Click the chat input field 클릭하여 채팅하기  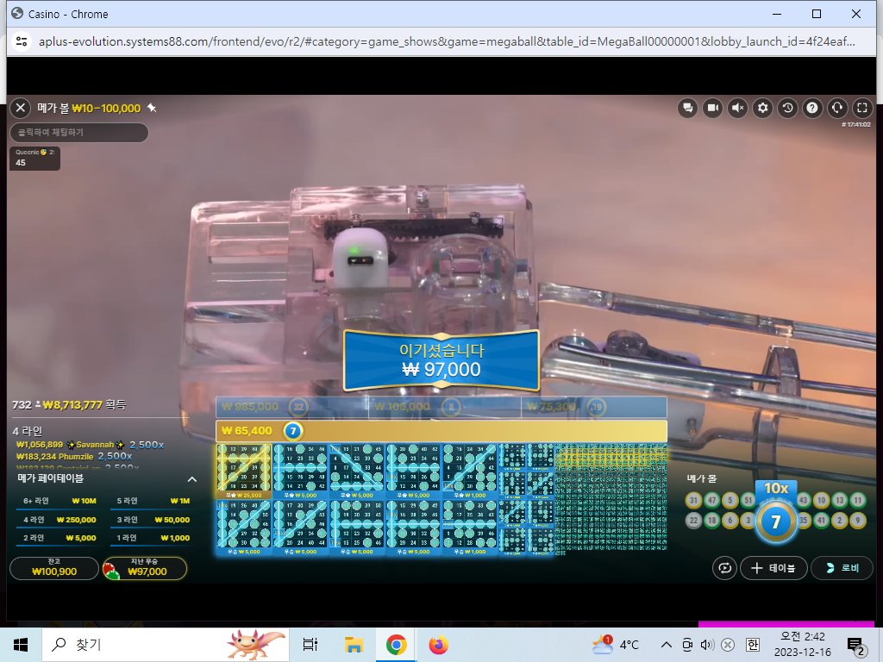(79, 132)
